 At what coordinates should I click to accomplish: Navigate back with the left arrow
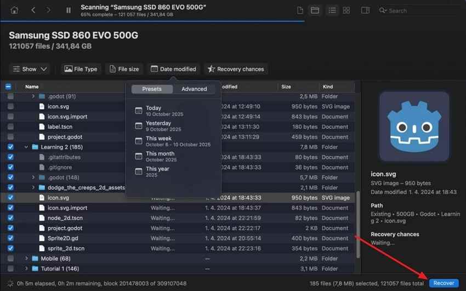click(x=33, y=10)
